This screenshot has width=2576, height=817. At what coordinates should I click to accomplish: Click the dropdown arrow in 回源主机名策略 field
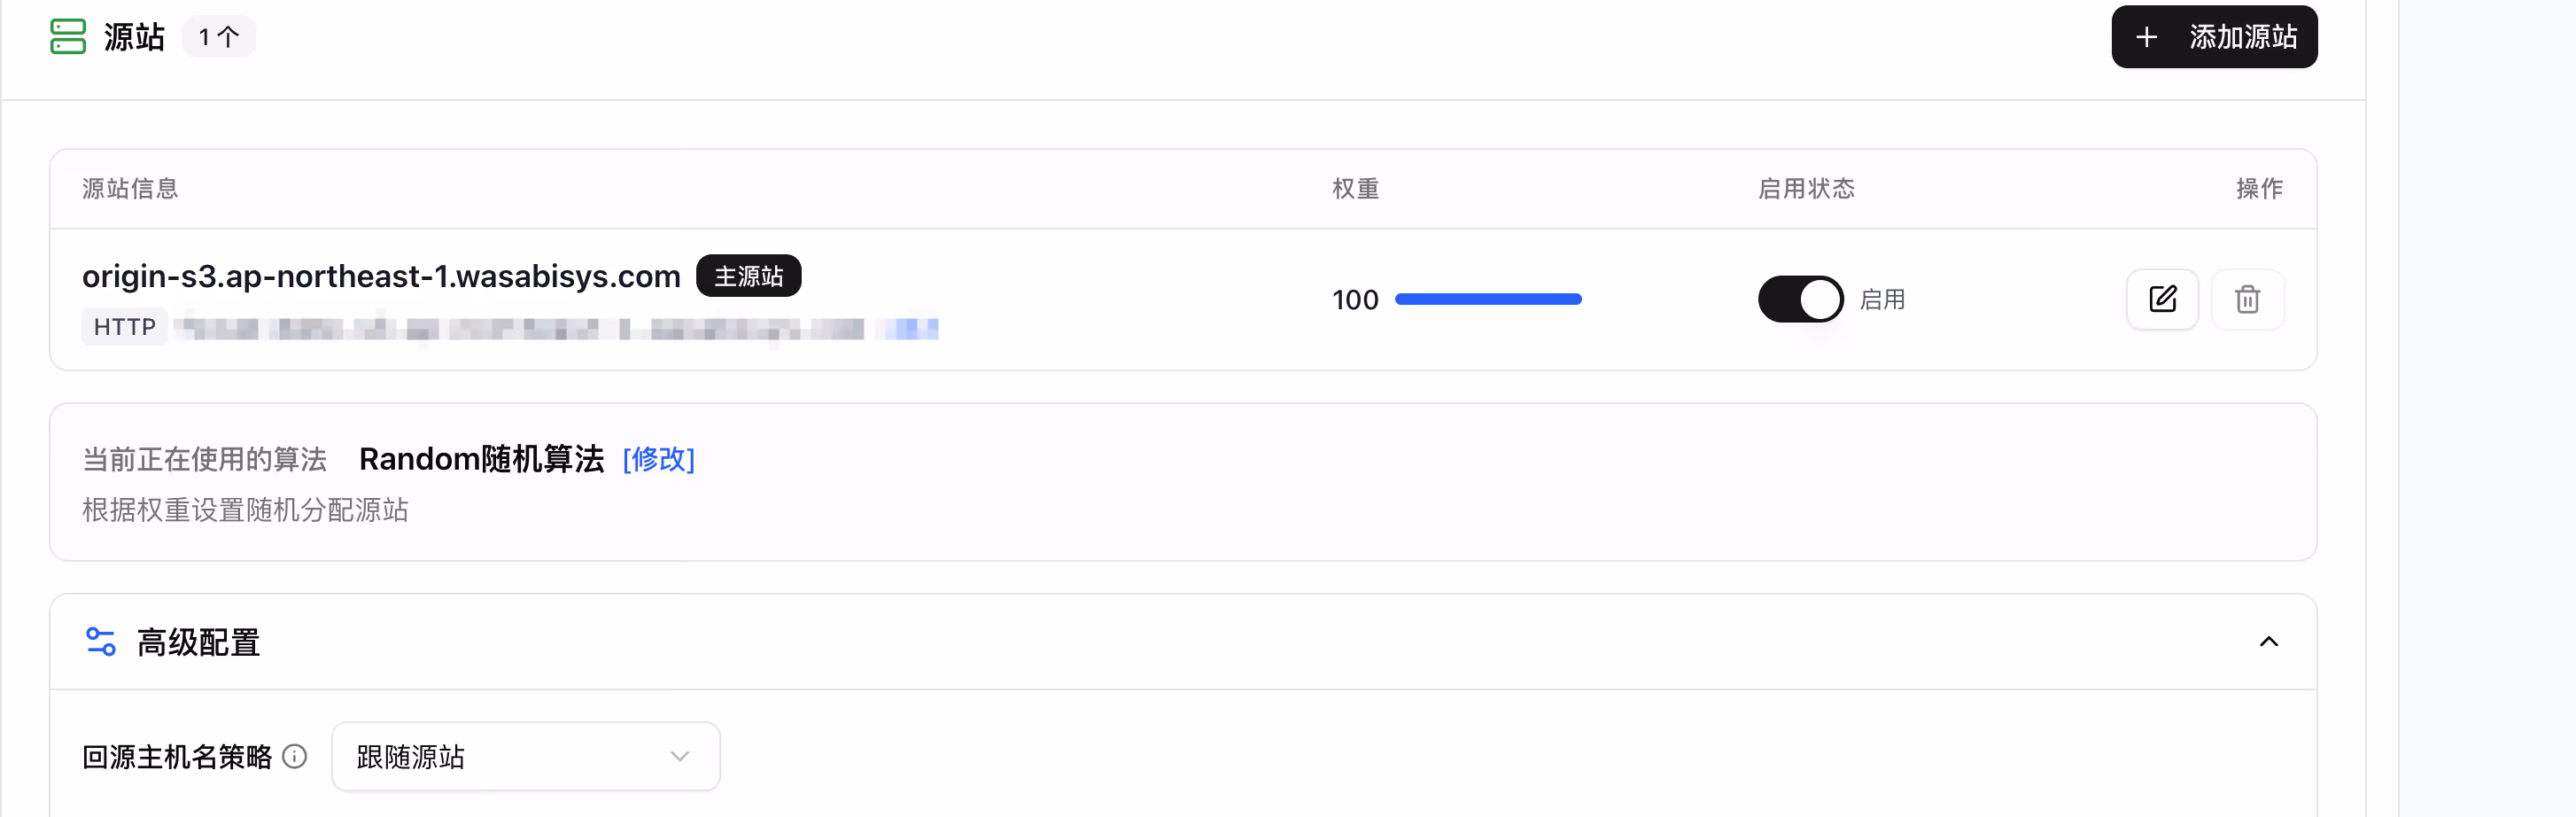click(680, 756)
